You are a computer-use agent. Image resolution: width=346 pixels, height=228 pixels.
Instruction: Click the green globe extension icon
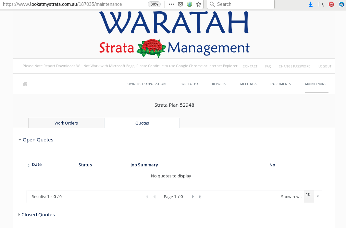(190, 4)
